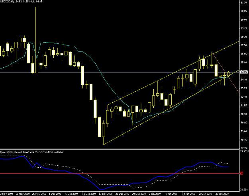Click the 87.50 price scale value
The height and width of the screenshot is (196, 249).
coord(244,45)
